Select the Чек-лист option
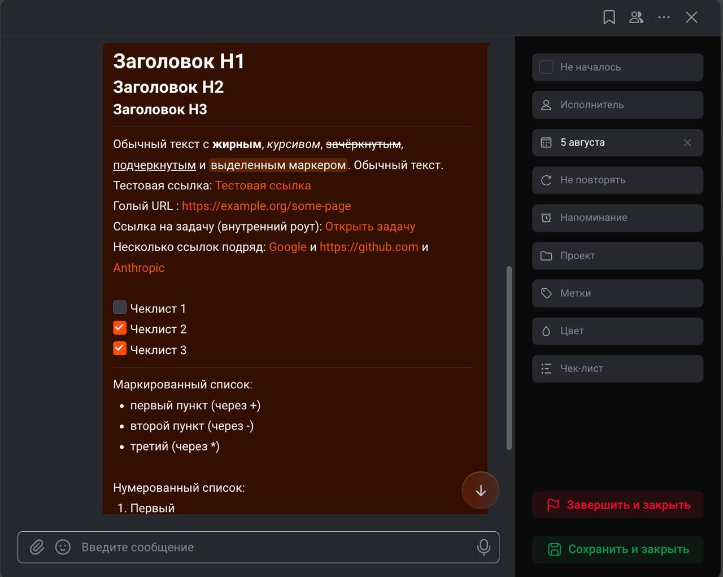 tap(617, 368)
